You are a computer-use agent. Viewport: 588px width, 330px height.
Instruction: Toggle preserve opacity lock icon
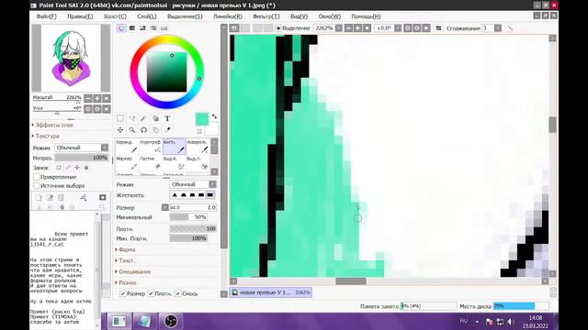(x=59, y=167)
